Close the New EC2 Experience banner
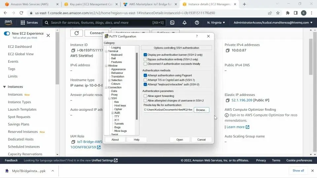317x178 pixels. 48,36
